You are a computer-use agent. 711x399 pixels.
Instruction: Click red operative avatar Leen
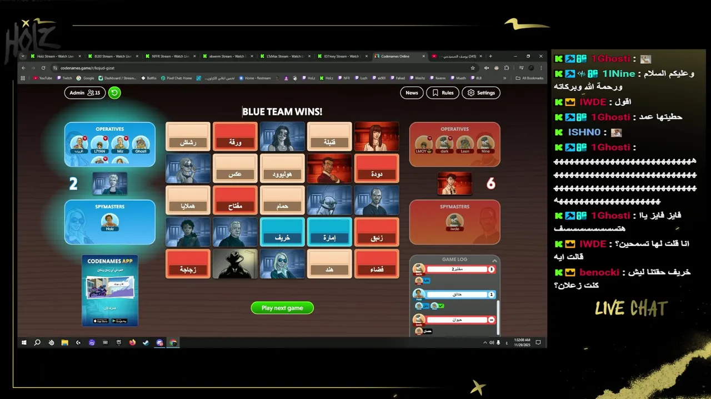[x=465, y=144]
